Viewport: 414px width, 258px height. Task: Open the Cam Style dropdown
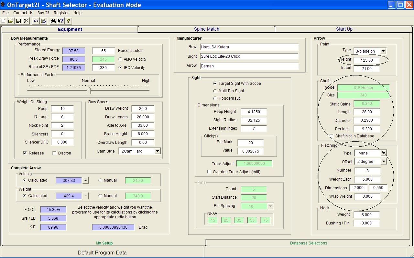click(x=157, y=151)
